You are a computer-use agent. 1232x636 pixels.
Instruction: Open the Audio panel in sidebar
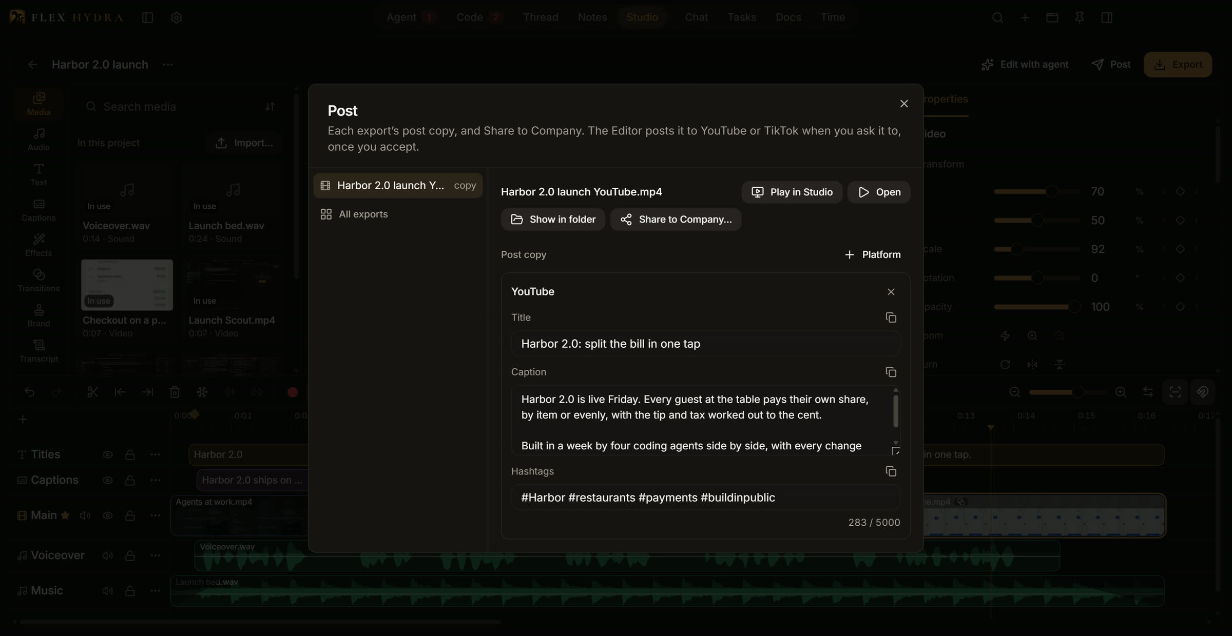[x=38, y=140]
